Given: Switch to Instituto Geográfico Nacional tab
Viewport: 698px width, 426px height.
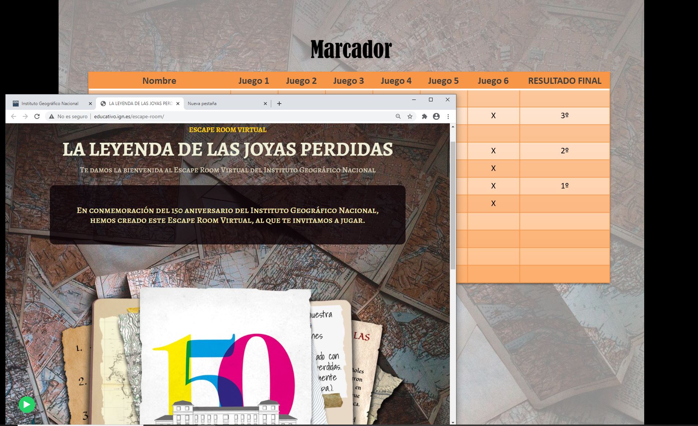Looking at the screenshot, I should 50,104.
